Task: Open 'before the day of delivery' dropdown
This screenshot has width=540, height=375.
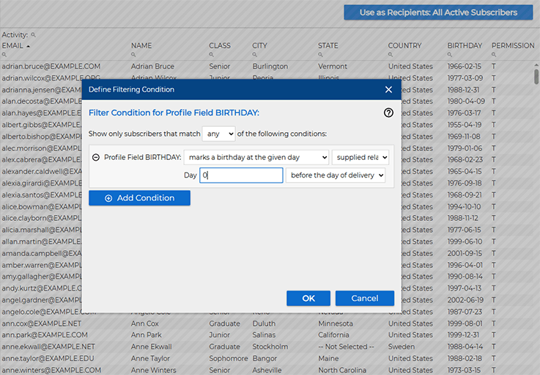Action: pyautogui.click(x=335, y=175)
